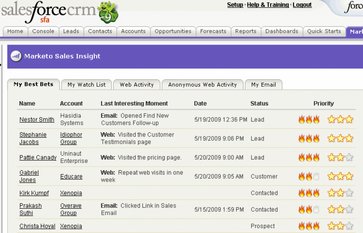Click the Setup link

click(235, 5)
